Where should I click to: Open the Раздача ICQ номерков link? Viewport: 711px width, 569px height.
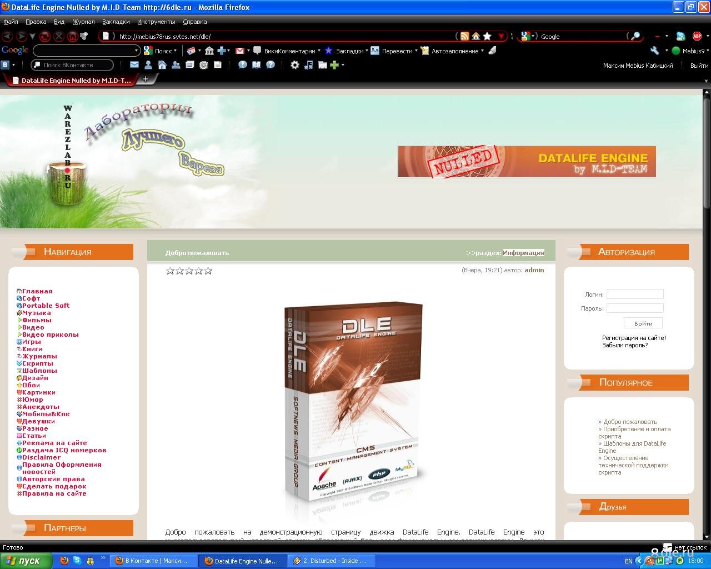pyautogui.click(x=64, y=450)
